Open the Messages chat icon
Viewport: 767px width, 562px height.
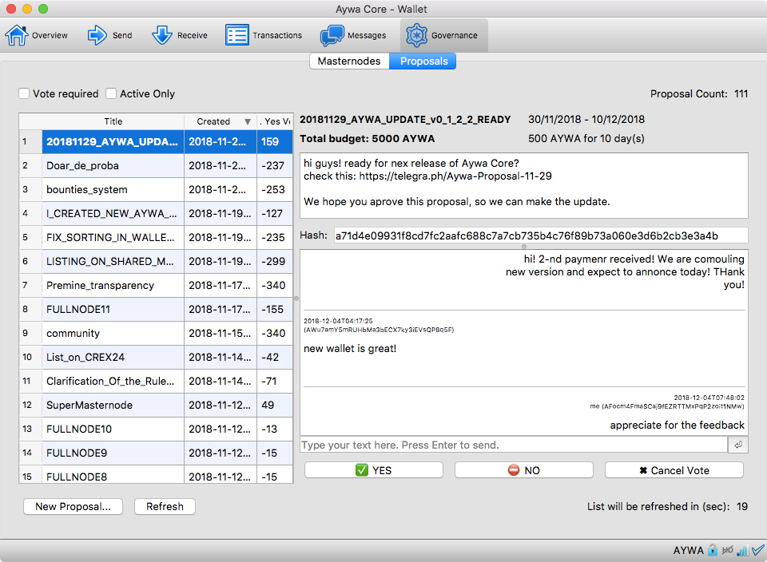(x=332, y=35)
